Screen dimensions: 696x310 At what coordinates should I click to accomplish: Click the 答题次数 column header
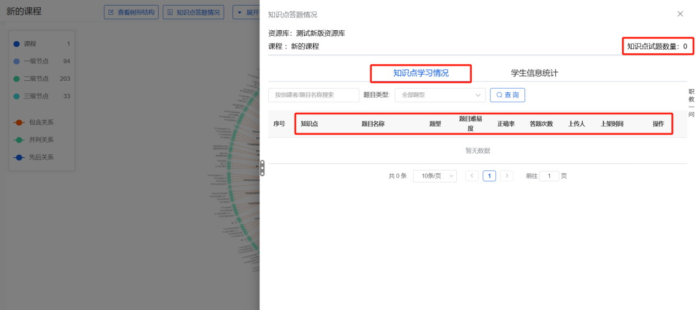point(541,124)
